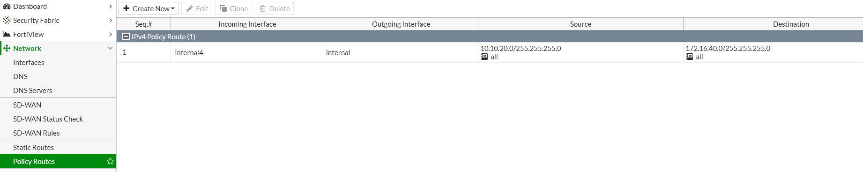Collapse the IPv4 Policy Route group

(x=126, y=36)
